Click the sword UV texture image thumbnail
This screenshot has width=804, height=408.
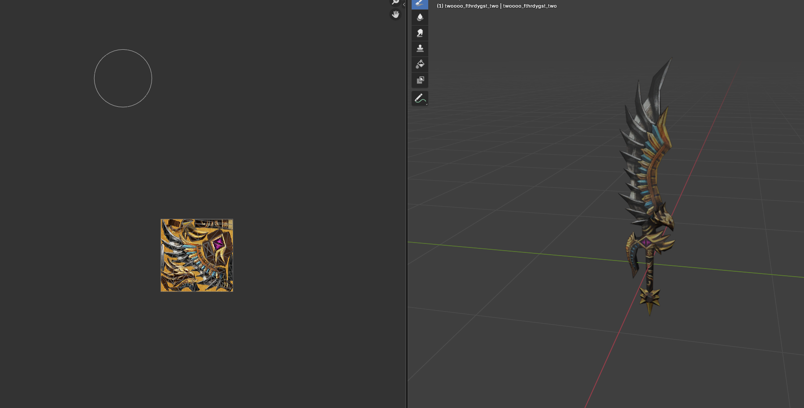point(197,255)
